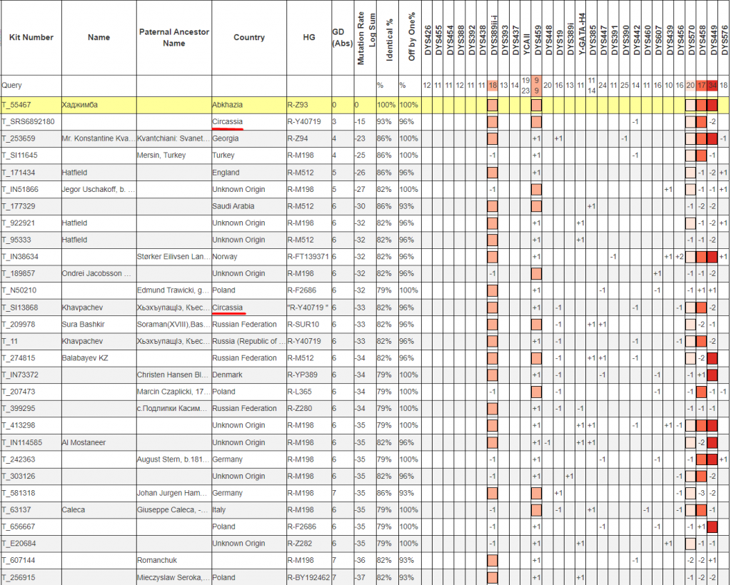This screenshot has height=585, width=731.
Task: Select ancestor Giuseppe Caleca, -…
Action: 173,509
